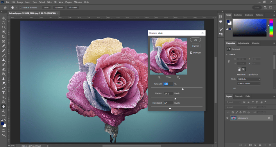Viewport: 276px width, 147px height.
Task: Open the Kind layer filter dropdown
Action: coord(233,102)
